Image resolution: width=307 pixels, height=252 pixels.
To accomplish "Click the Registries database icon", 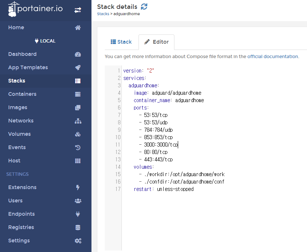I will click(x=78, y=227).
